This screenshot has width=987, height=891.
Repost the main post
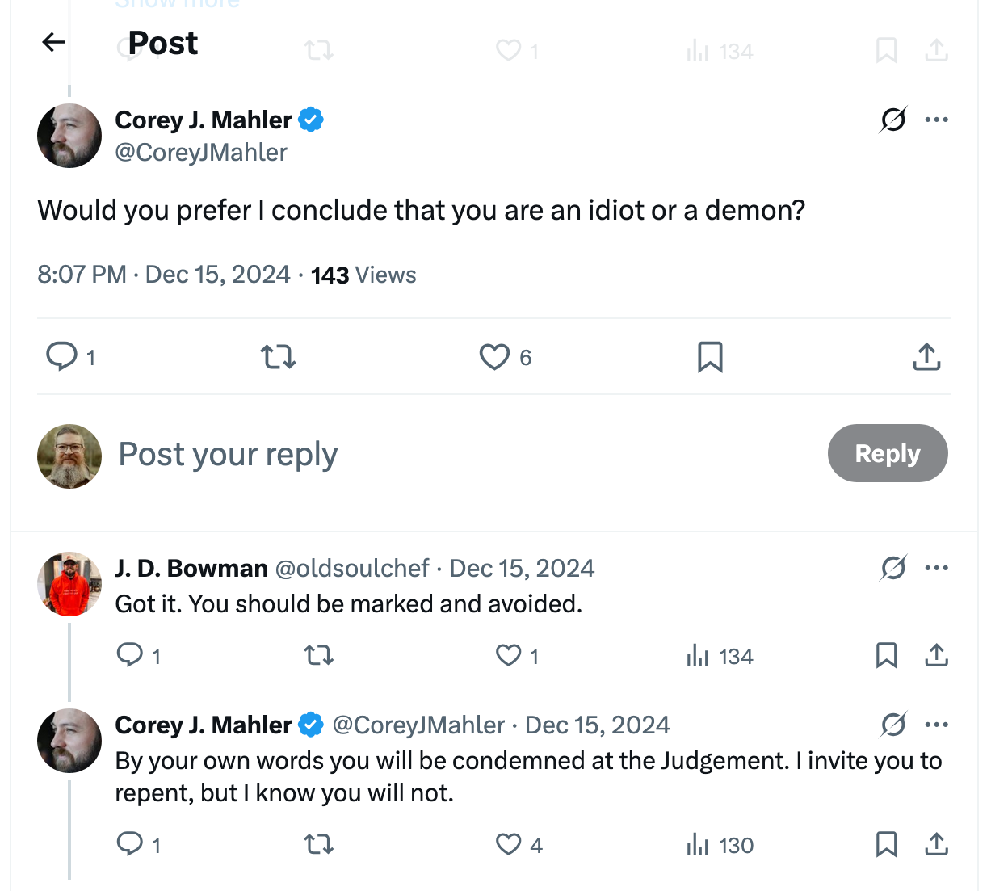point(278,356)
